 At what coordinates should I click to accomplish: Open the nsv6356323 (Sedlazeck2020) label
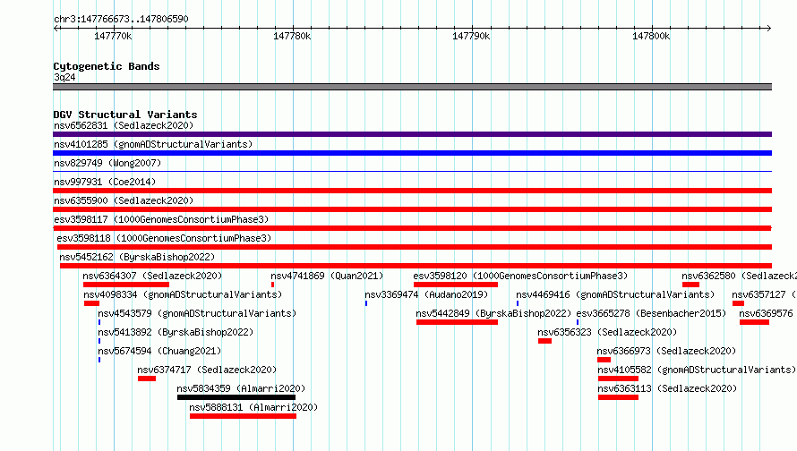coord(607,332)
